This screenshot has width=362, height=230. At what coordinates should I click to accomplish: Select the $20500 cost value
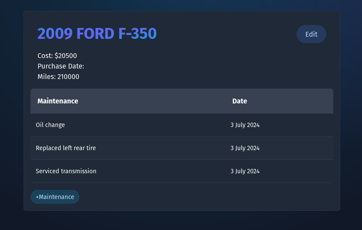(x=66, y=56)
